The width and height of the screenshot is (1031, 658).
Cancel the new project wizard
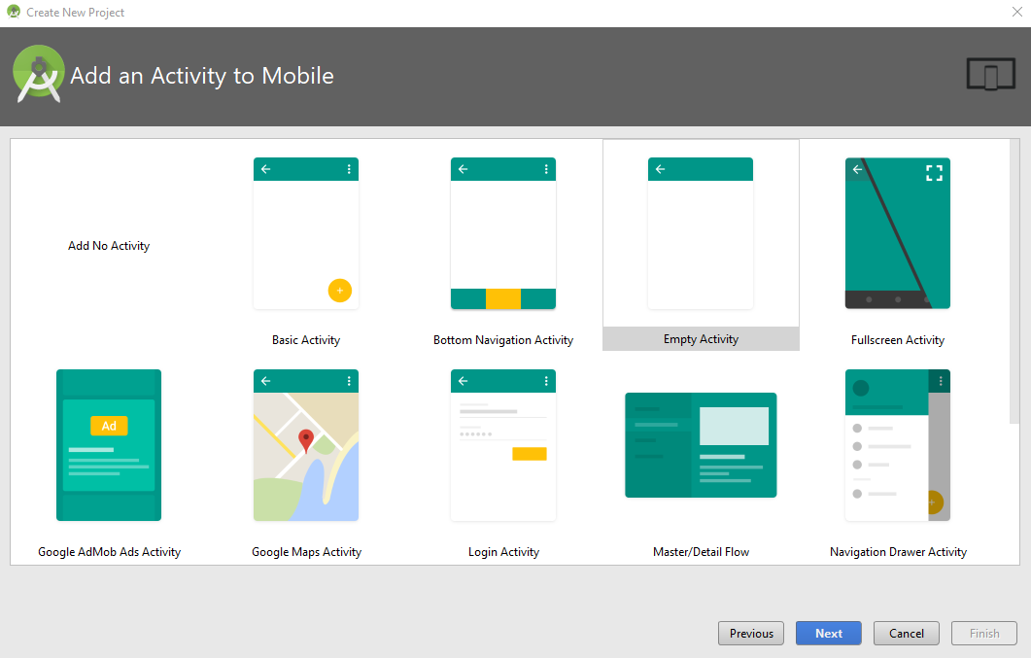click(906, 633)
